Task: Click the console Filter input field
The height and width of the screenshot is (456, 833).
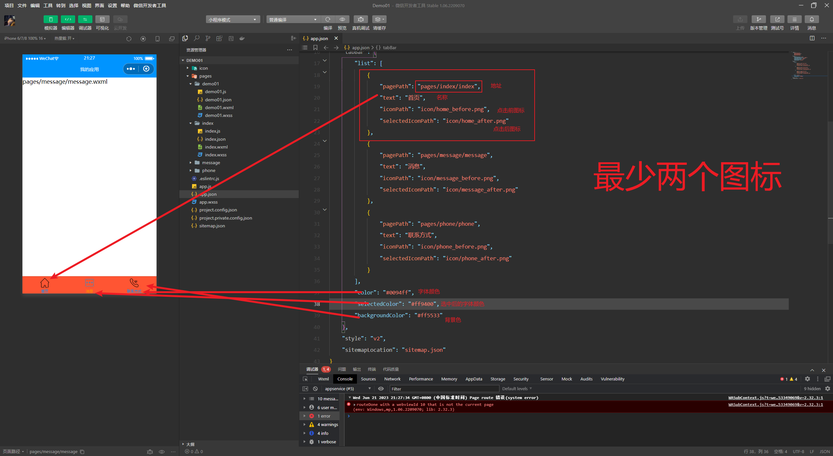Action: (x=444, y=389)
